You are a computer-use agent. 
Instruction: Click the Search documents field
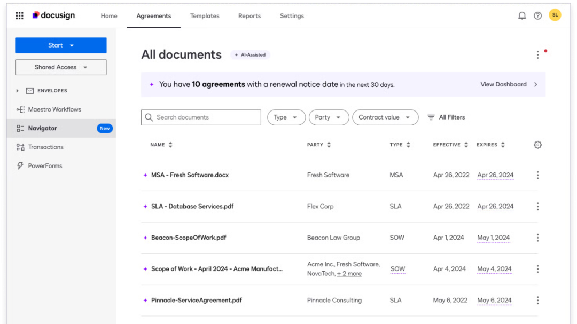click(201, 117)
